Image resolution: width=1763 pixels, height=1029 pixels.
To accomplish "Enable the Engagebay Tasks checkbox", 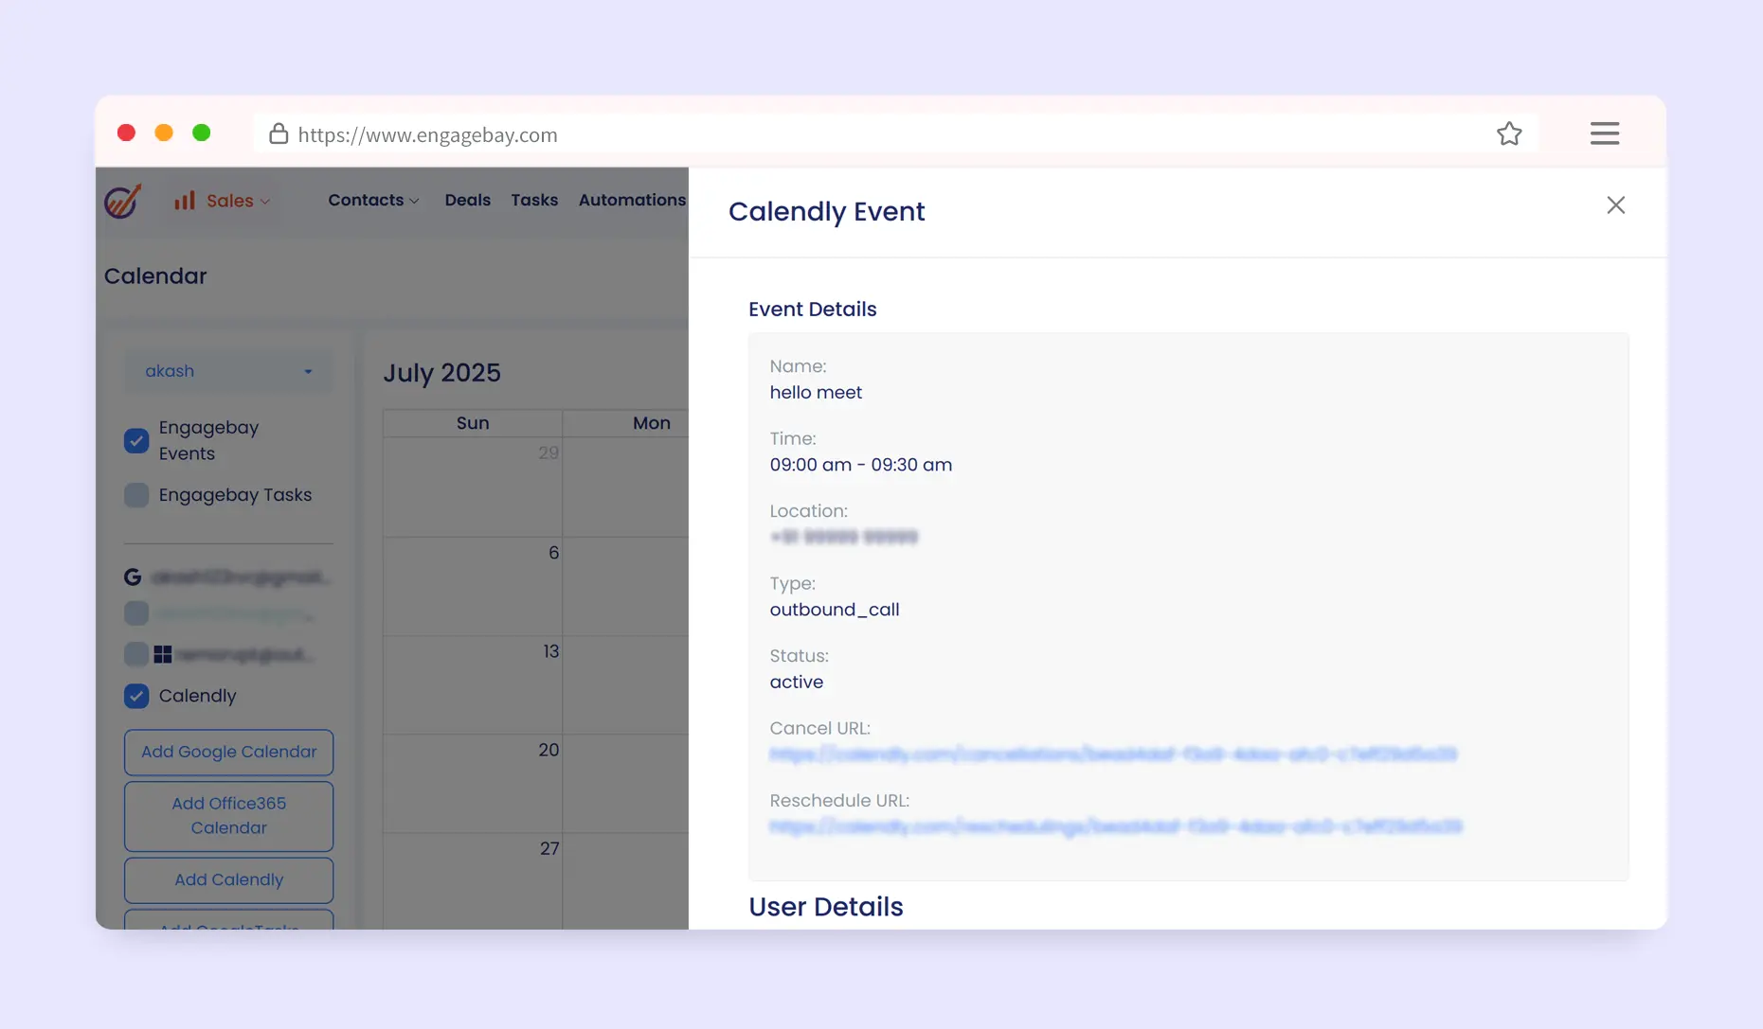I will pos(136,495).
